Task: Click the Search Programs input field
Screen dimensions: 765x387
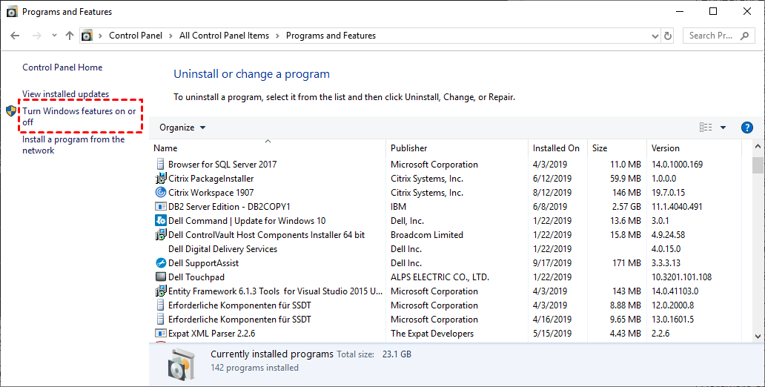Action: pos(716,36)
